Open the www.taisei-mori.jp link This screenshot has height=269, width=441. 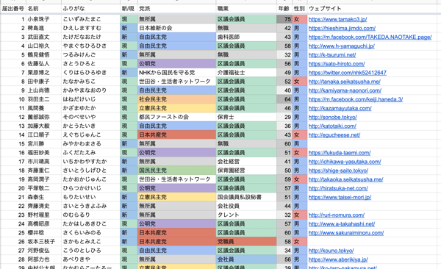340,197
